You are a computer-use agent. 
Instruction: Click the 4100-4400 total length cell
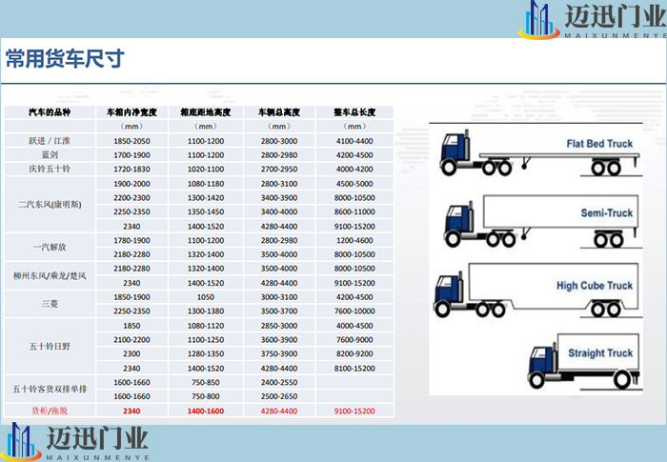point(354,141)
